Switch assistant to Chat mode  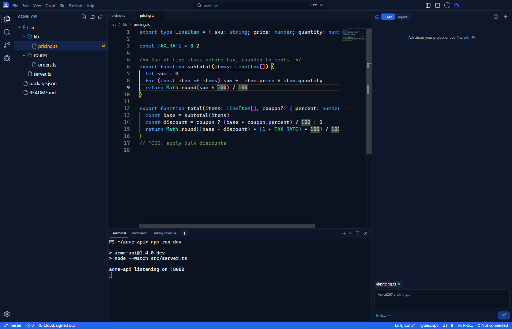point(388,17)
